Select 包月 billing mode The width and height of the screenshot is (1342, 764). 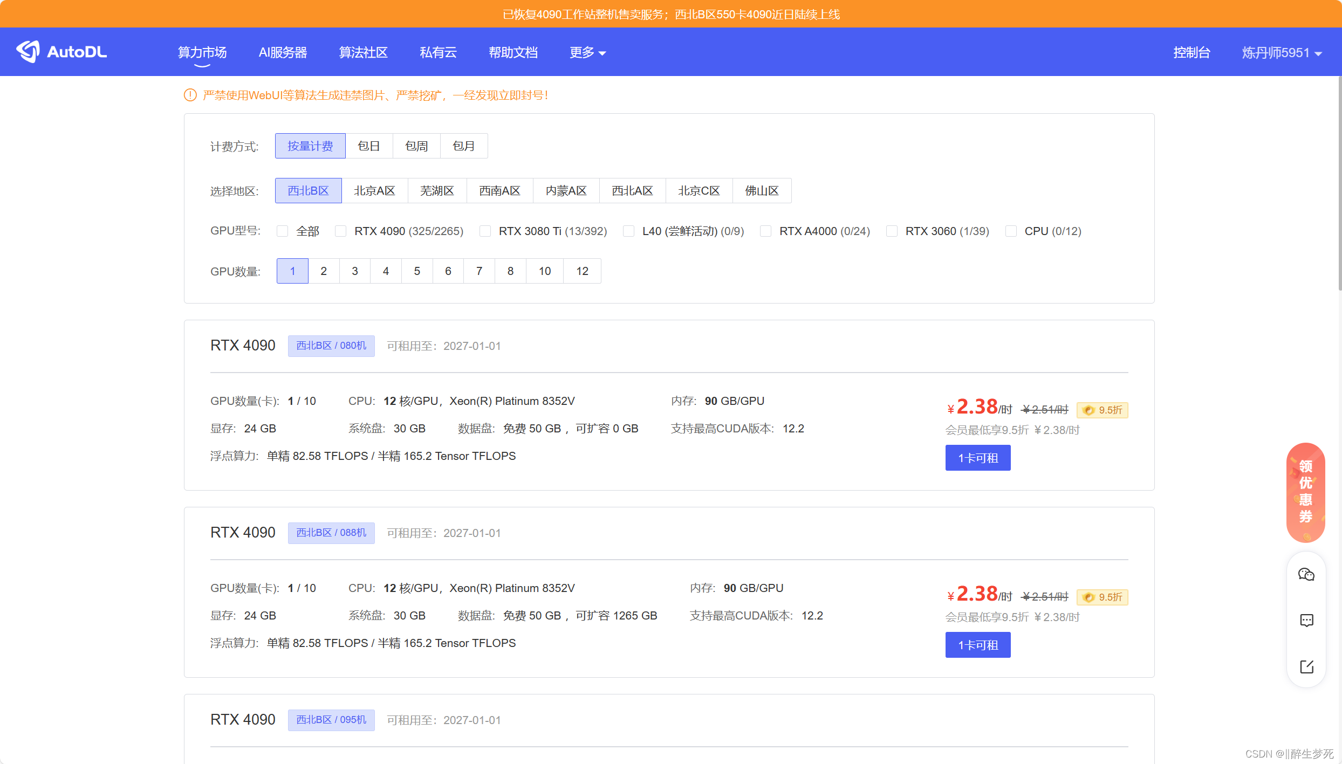pyautogui.click(x=464, y=146)
